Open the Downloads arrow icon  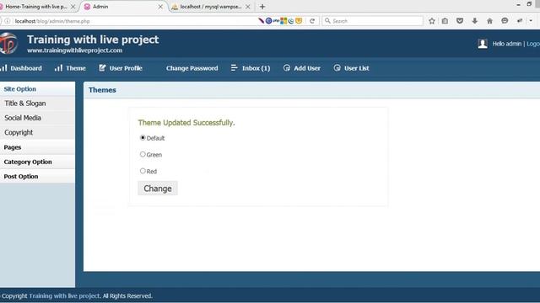[x=475, y=21]
